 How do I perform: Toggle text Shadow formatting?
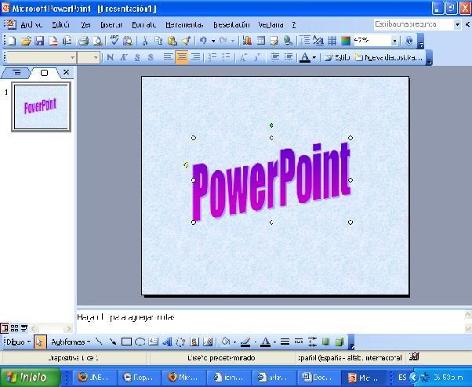(x=151, y=57)
